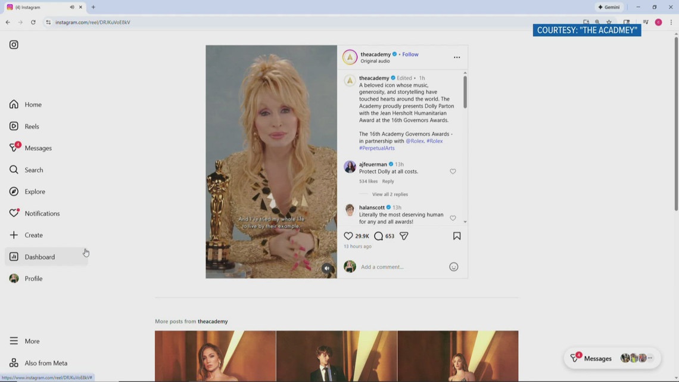Expand View all 2 replies

[390, 194]
